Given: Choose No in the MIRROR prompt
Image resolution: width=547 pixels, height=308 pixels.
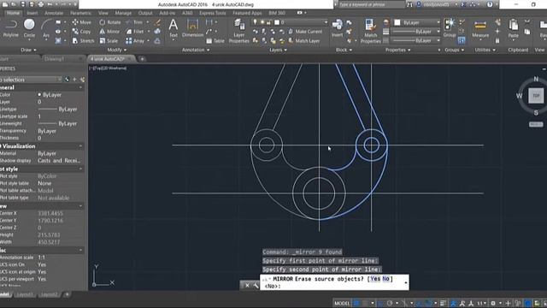Looking at the screenshot, I should click(385, 279).
